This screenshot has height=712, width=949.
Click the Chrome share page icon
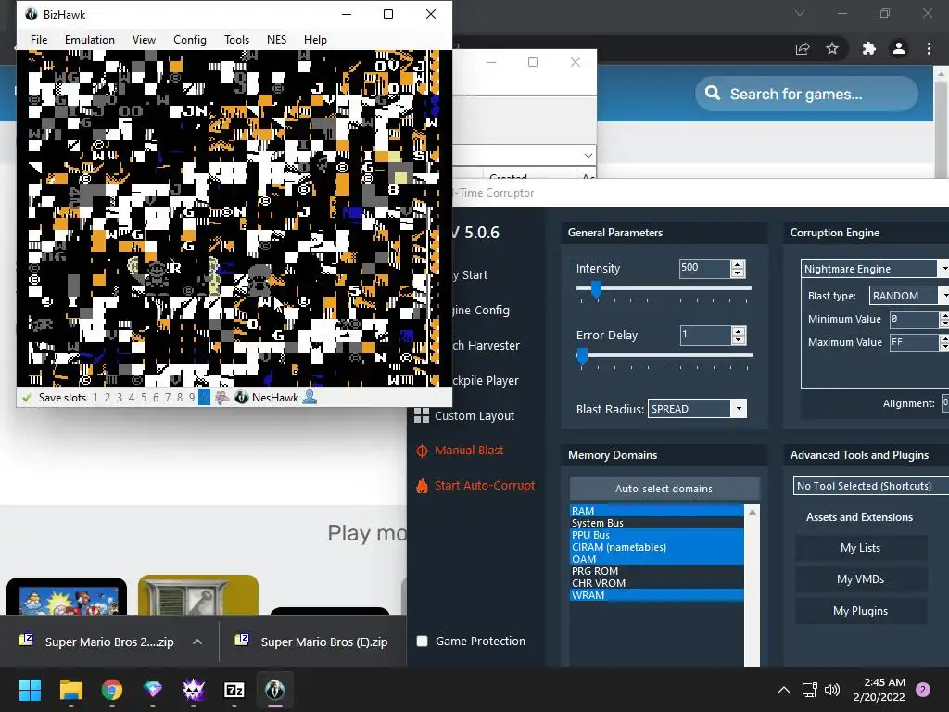803,48
